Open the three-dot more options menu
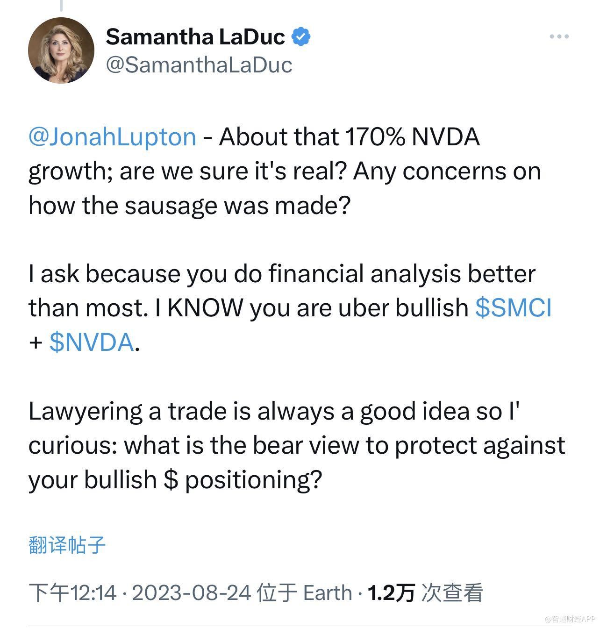Screen dimensions: 600x628 pos(559,36)
